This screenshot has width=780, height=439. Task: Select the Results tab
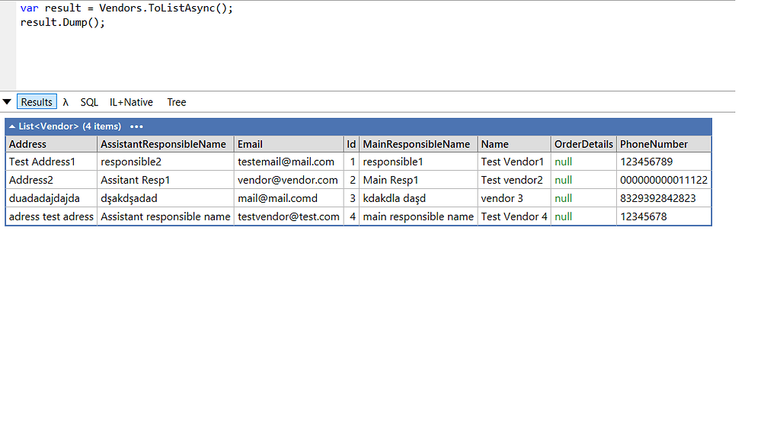(37, 101)
